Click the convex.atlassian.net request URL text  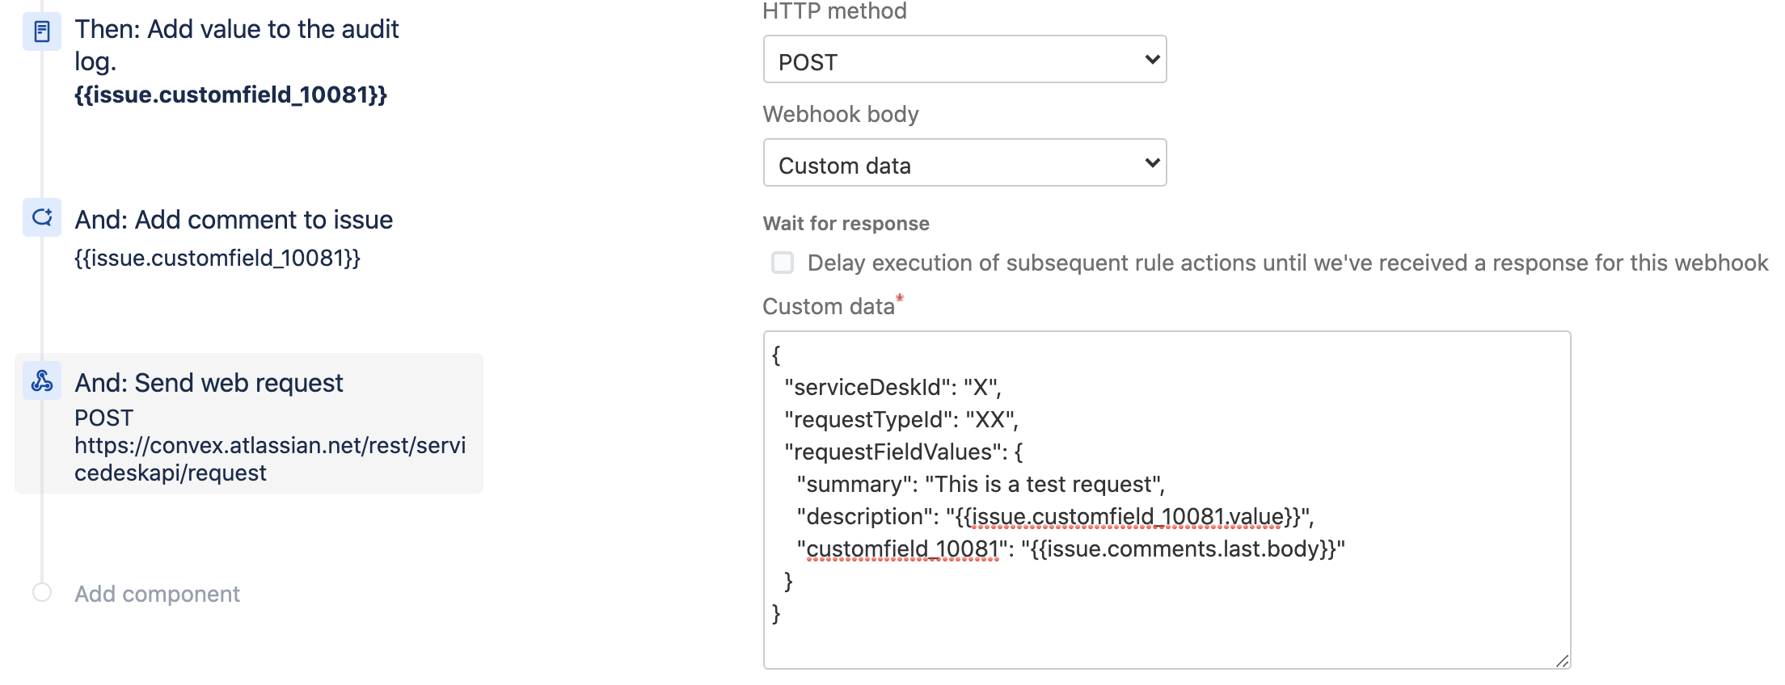(x=269, y=459)
